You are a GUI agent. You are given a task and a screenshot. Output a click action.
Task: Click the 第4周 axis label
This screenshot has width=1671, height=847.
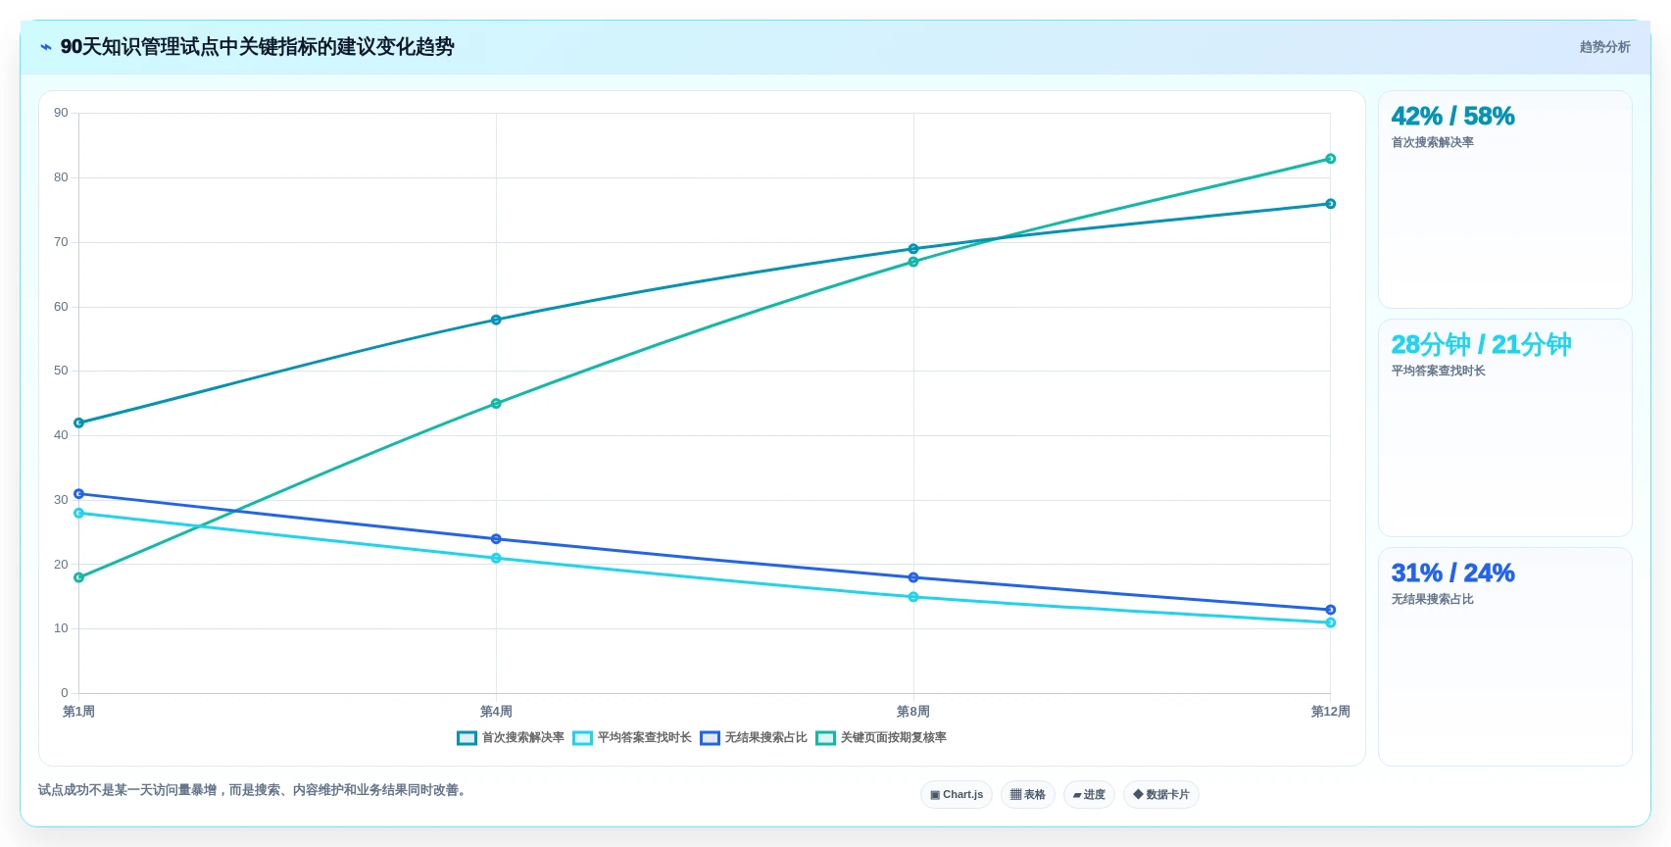(x=496, y=712)
